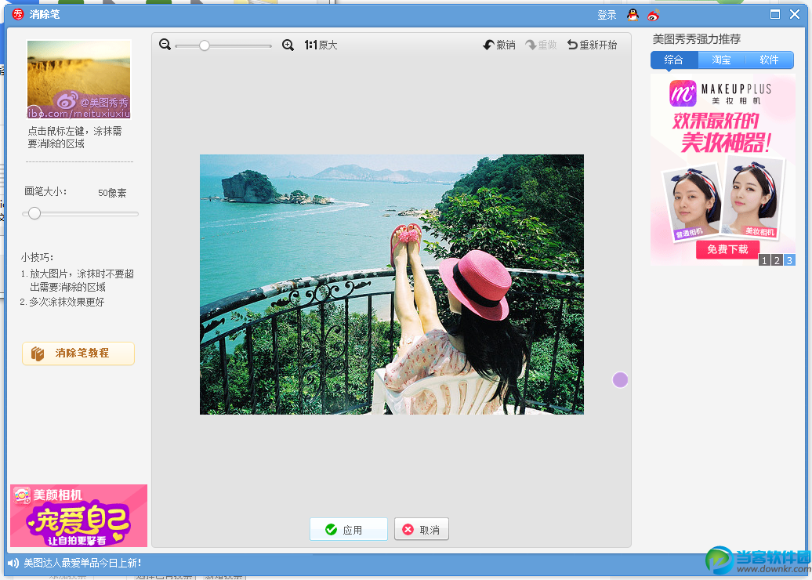
Task: Open the 消除笔教程 tutorial
Action: [x=78, y=353]
